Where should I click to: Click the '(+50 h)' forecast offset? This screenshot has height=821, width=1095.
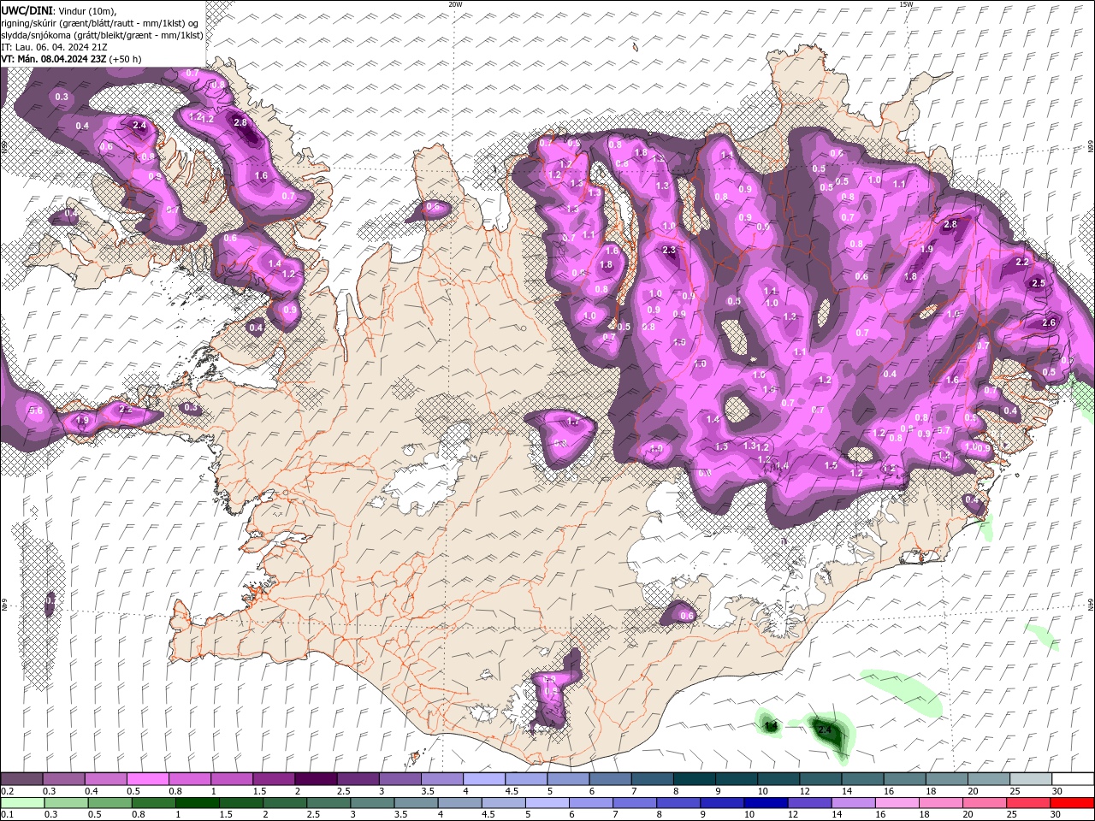(x=126, y=59)
